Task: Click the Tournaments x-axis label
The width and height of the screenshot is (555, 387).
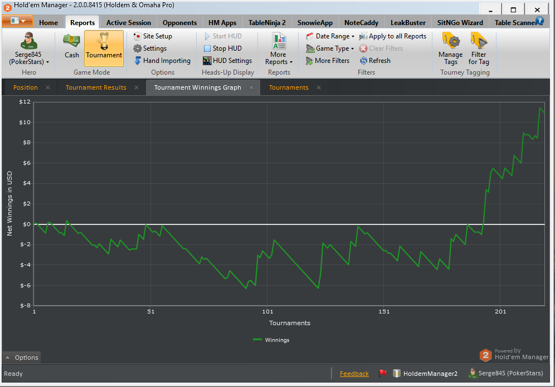Action: (x=290, y=323)
